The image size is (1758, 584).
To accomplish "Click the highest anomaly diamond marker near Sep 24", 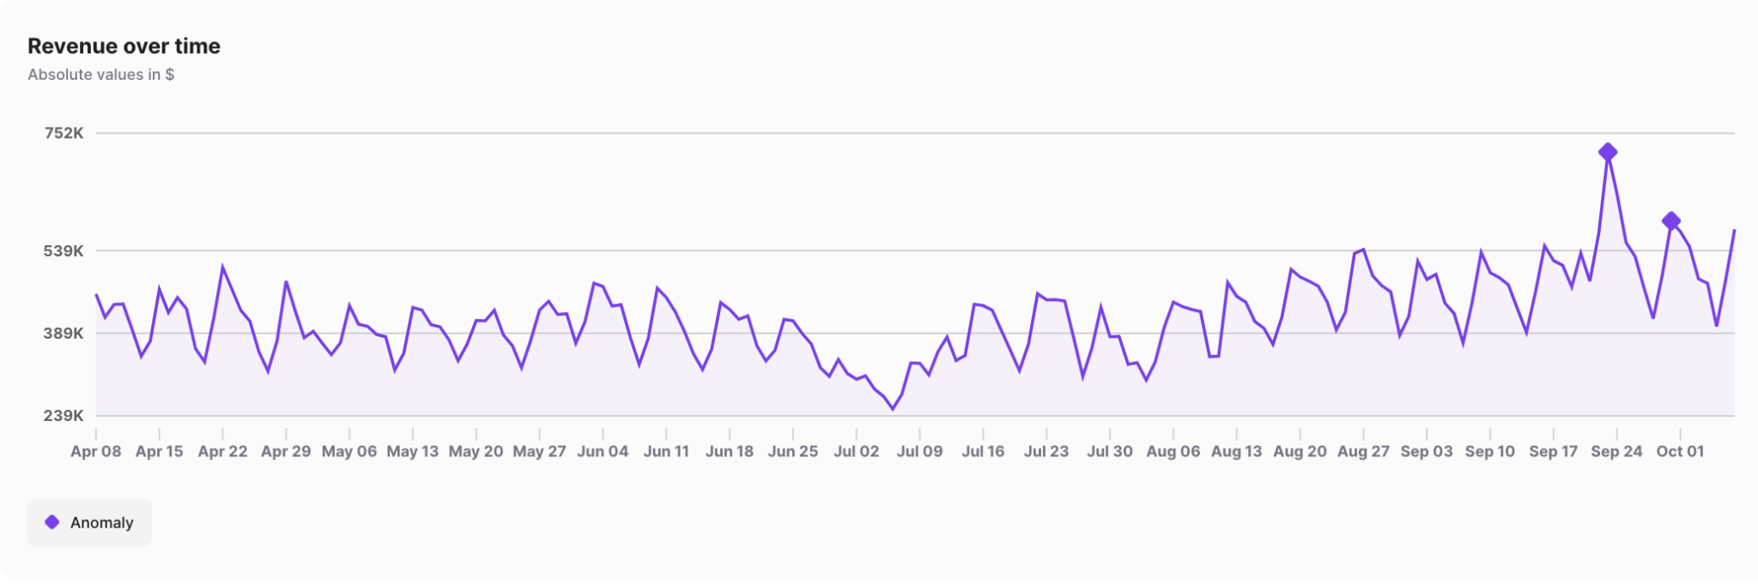I will (x=1608, y=152).
